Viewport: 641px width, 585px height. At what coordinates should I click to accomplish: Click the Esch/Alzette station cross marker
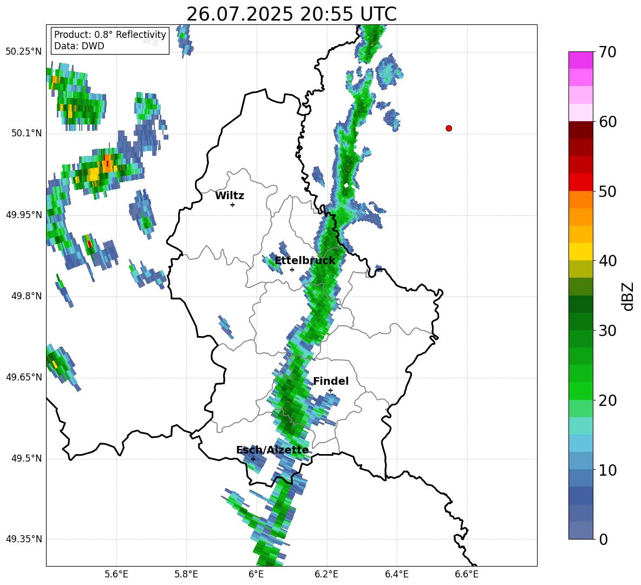(253, 459)
